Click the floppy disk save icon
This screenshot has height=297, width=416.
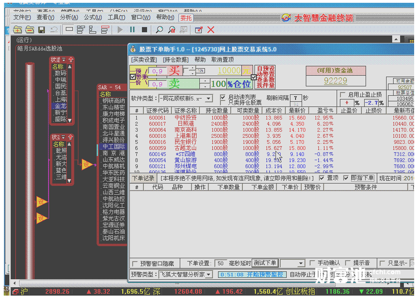(x=42, y=30)
